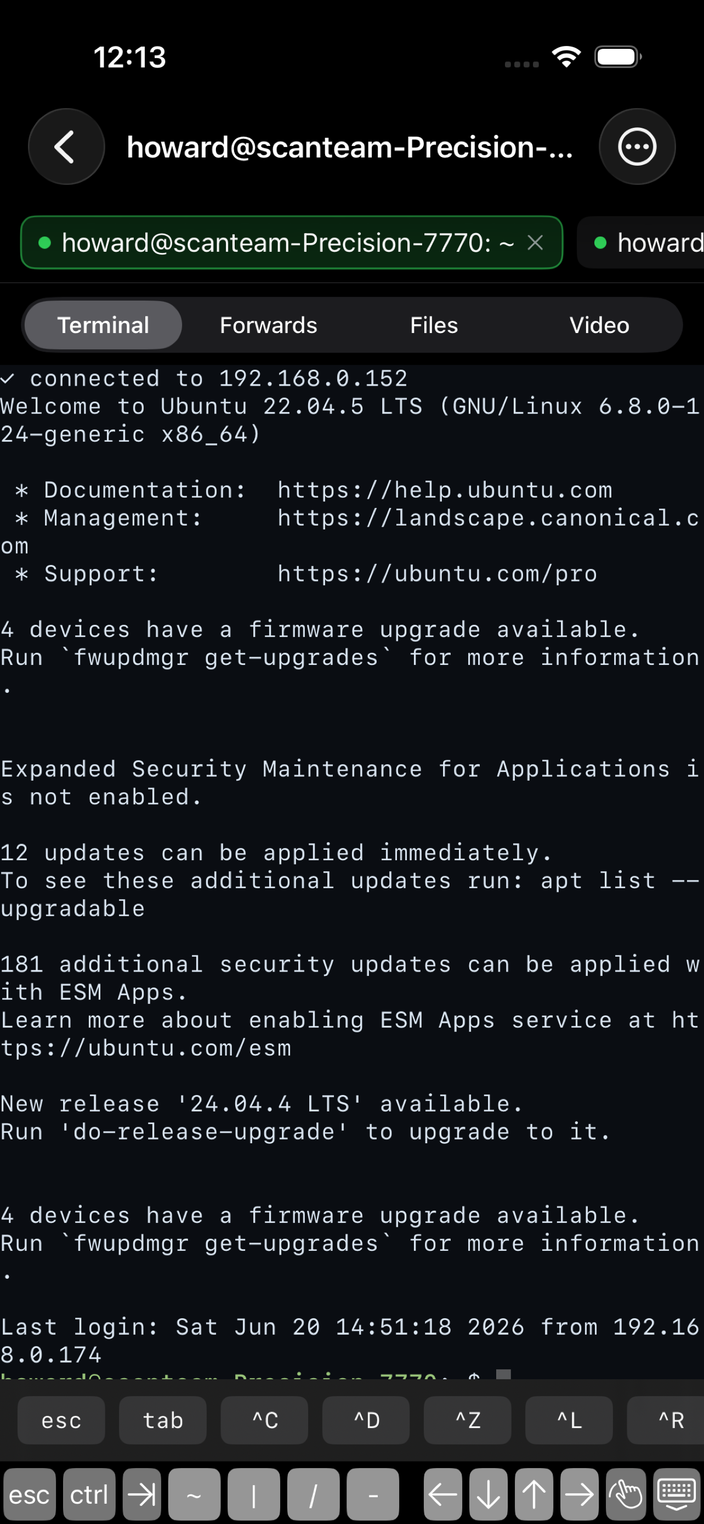The width and height of the screenshot is (704, 1524).
Task: Send ^Z suspend shortcut
Action: pyautogui.click(x=468, y=1420)
